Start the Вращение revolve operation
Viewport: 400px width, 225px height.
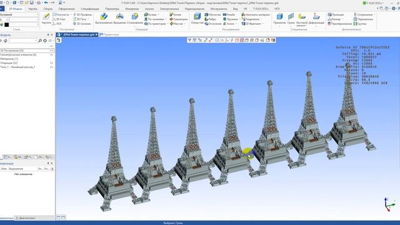[119, 19]
